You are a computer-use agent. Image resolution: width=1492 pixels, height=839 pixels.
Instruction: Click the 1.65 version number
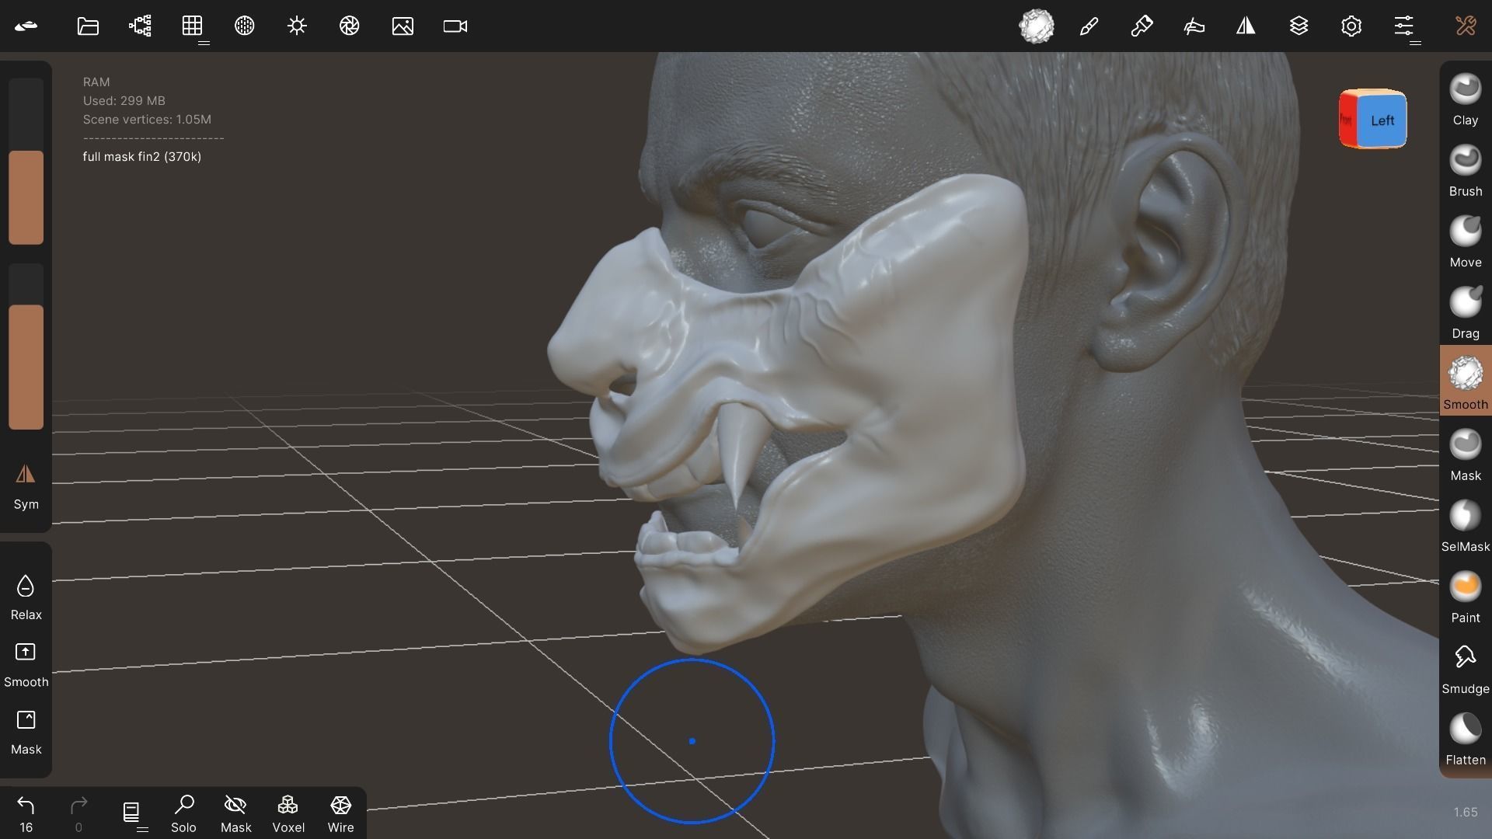pyautogui.click(x=1465, y=812)
